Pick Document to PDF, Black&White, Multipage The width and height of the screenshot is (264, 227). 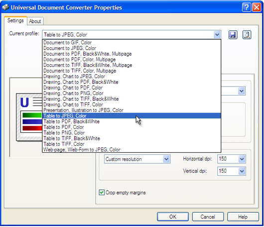pyautogui.click(x=132, y=54)
